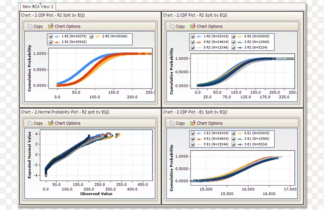Click yellow marker swatch for 6 R2 (N=20609)
The width and height of the screenshot is (324, 210).
pos(239,36)
